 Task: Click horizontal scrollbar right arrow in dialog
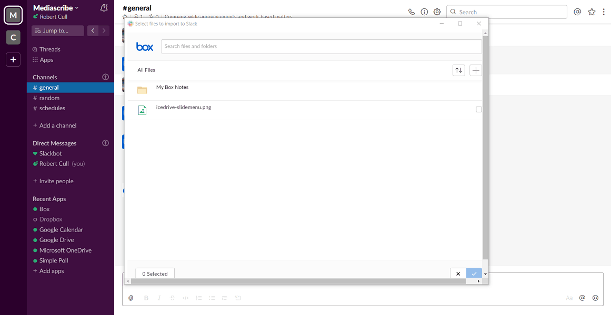coord(479,281)
